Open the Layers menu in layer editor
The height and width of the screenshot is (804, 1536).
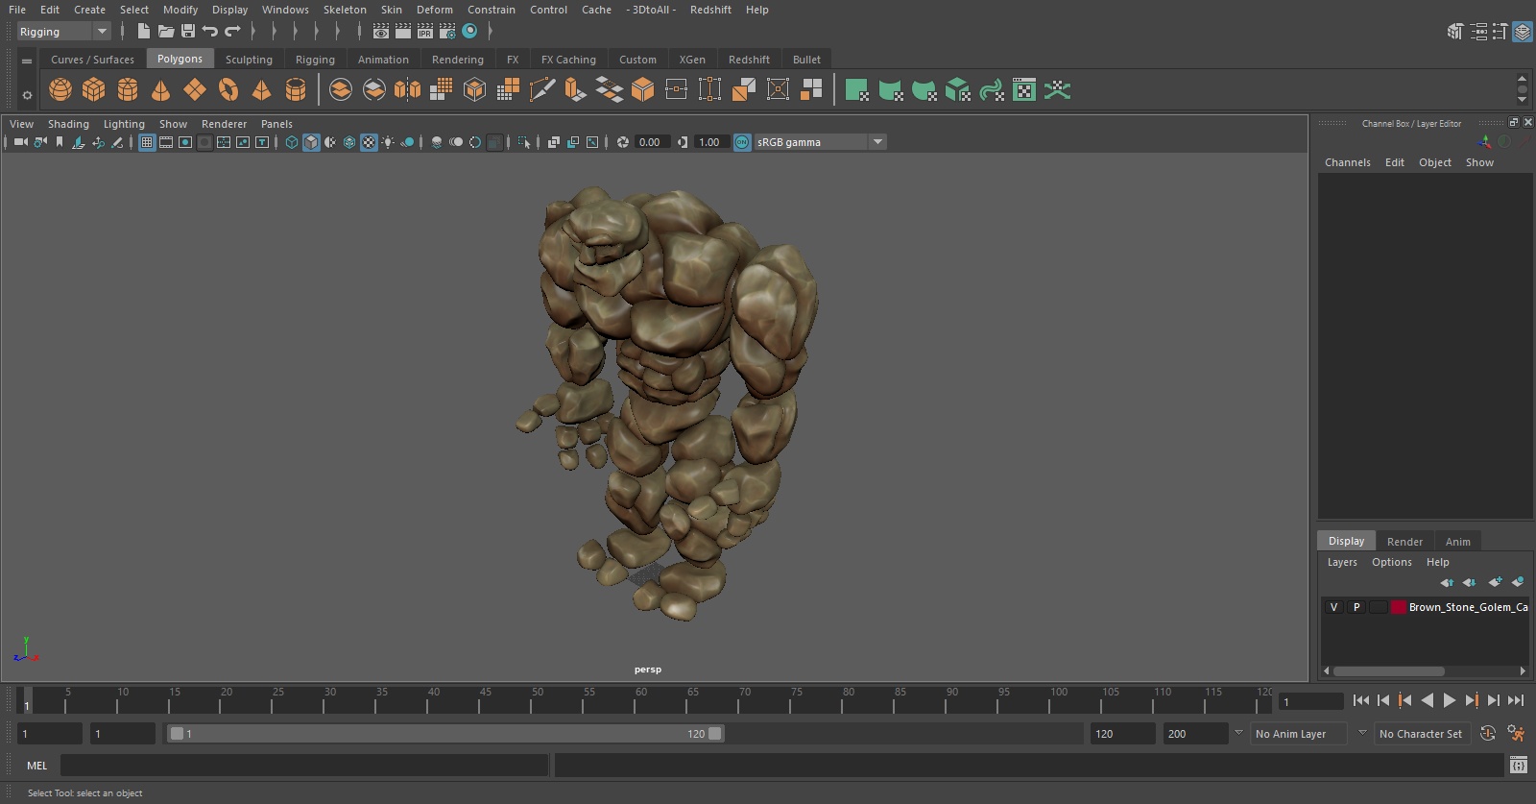pos(1342,562)
